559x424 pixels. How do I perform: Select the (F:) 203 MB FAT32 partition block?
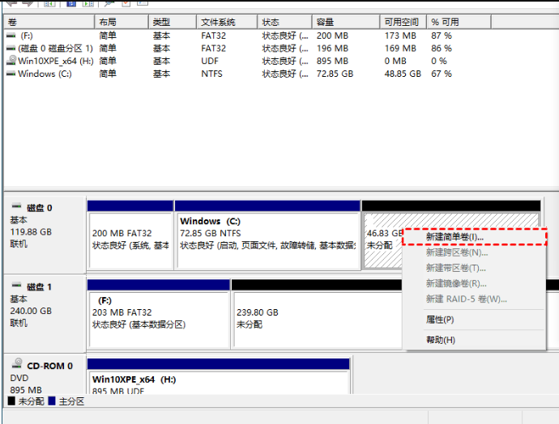pos(159,319)
